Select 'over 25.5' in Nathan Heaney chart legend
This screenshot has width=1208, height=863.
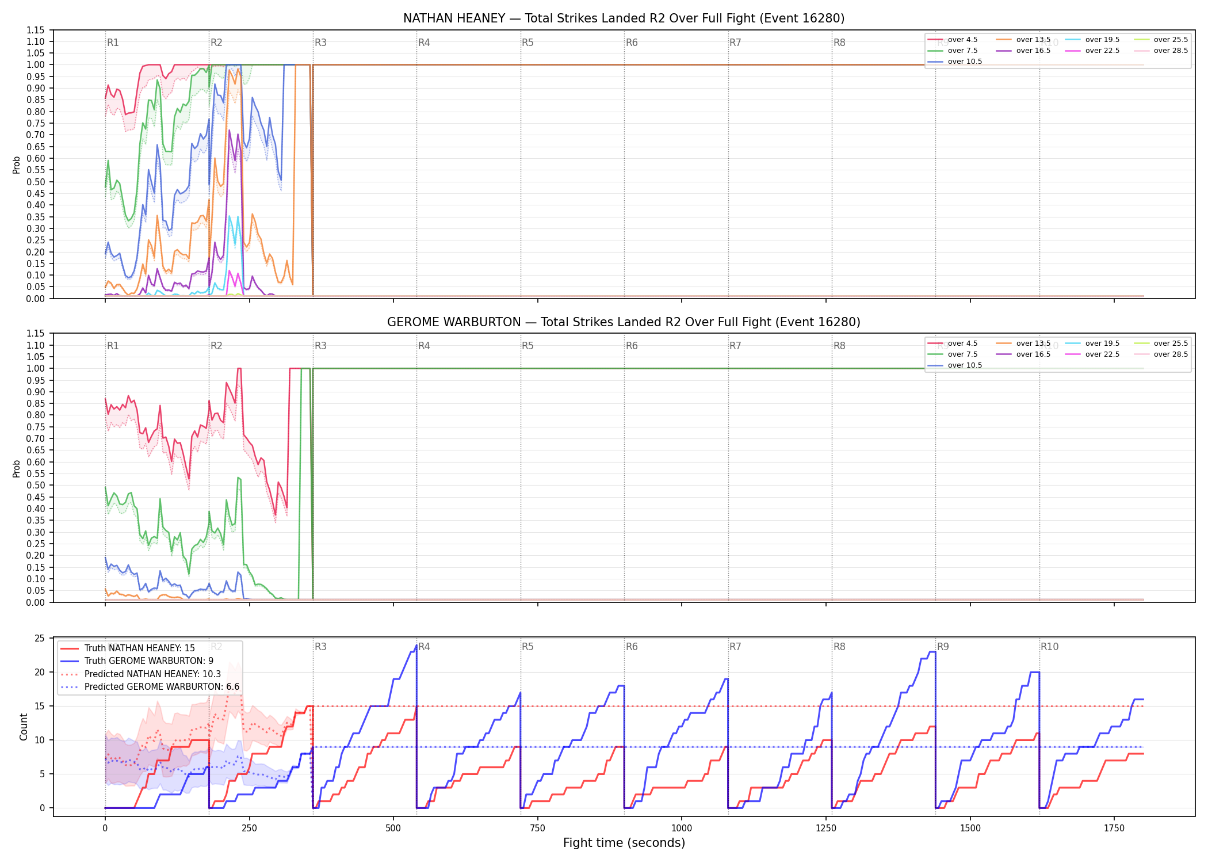coord(1161,40)
